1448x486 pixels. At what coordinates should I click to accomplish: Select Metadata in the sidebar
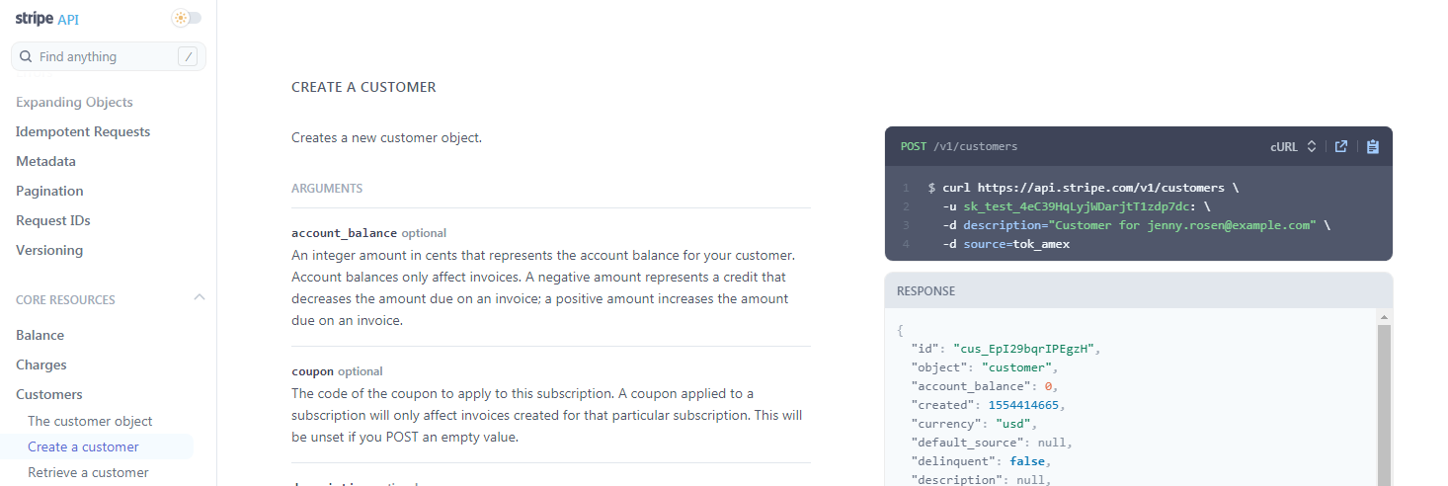click(x=45, y=161)
